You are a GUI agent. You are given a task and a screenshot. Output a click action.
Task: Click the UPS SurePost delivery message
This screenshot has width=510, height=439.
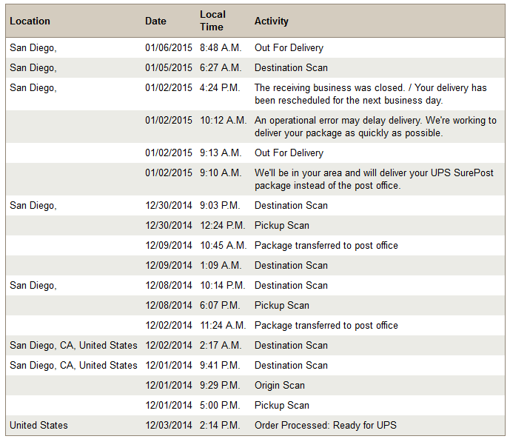pyautogui.click(x=374, y=179)
